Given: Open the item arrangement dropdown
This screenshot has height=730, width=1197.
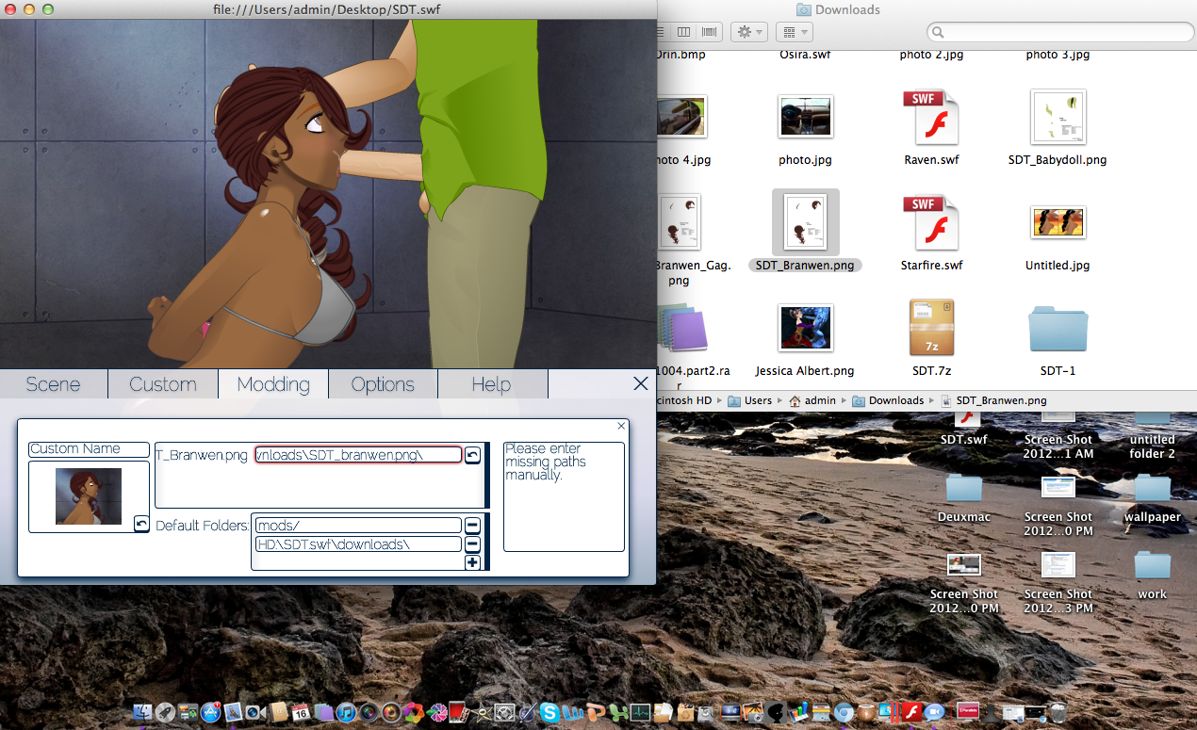Looking at the screenshot, I should (x=794, y=32).
